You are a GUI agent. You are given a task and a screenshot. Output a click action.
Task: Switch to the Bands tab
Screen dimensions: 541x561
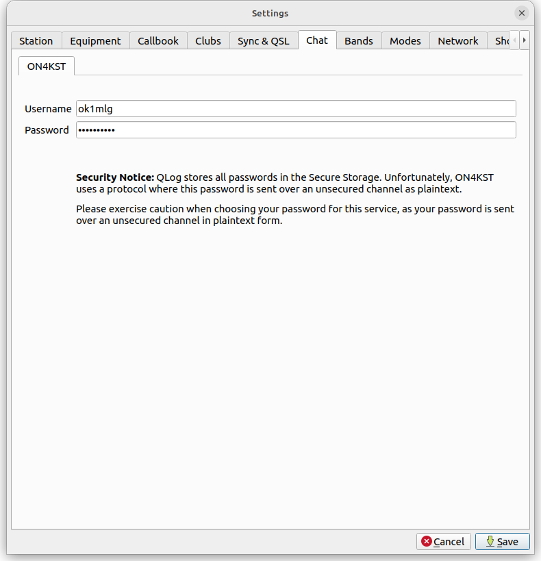tap(359, 41)
